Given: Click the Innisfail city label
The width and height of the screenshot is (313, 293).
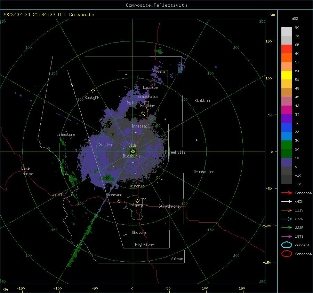Looking at the screenshot, I should click(x=141, y=126).
